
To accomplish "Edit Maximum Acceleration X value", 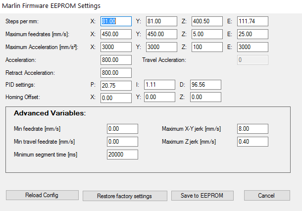I will (x=116, y=47).
